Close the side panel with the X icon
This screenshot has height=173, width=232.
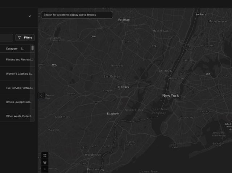click(x=30, y=16)
